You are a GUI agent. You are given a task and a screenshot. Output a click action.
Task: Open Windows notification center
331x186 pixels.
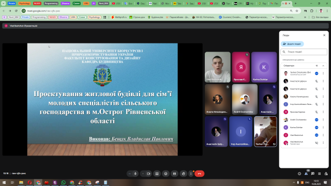325,182
